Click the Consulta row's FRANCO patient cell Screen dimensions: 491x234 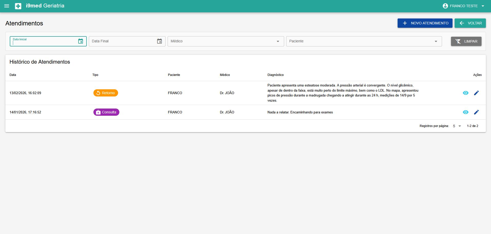tap(175, 112)
